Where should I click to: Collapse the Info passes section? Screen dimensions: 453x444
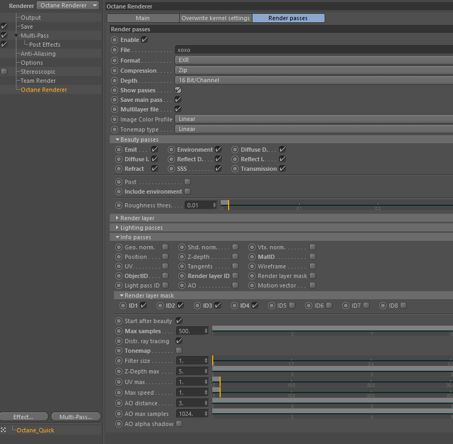click(x=117, y=237)
